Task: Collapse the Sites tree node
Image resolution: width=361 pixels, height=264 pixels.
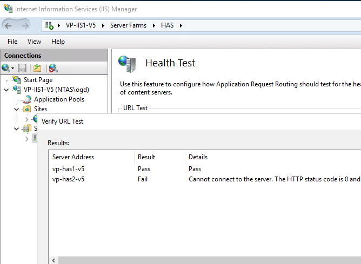Action: coord(17,109)
